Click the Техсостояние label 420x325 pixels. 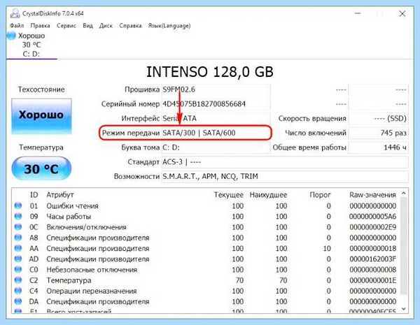[41, 89]
